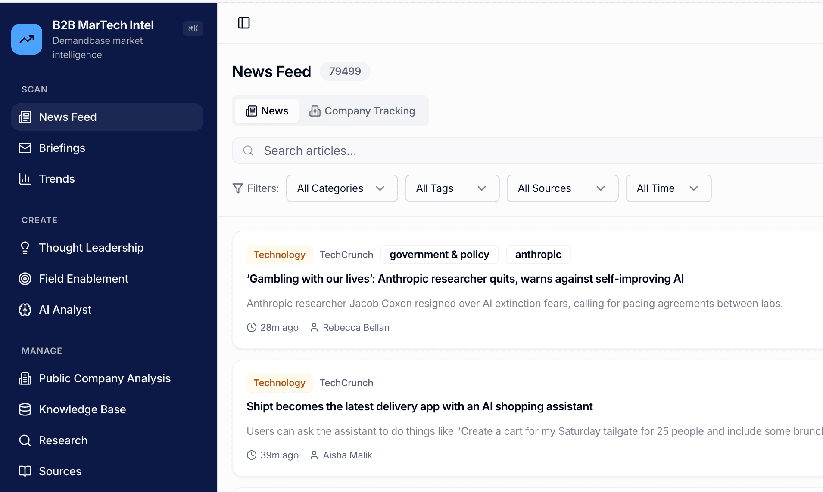Navigate to Field Enablement
This screenshot has width=823, height=492.
click(107, 279)
